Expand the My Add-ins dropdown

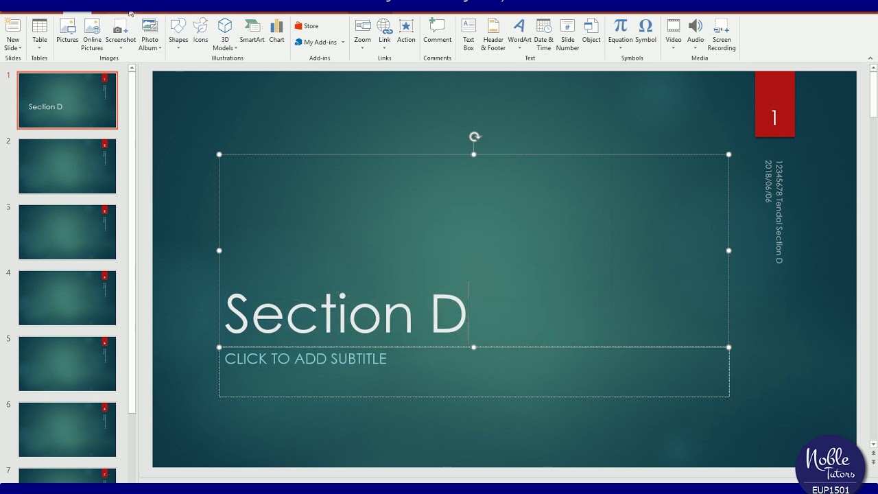[x=343, y=43]
